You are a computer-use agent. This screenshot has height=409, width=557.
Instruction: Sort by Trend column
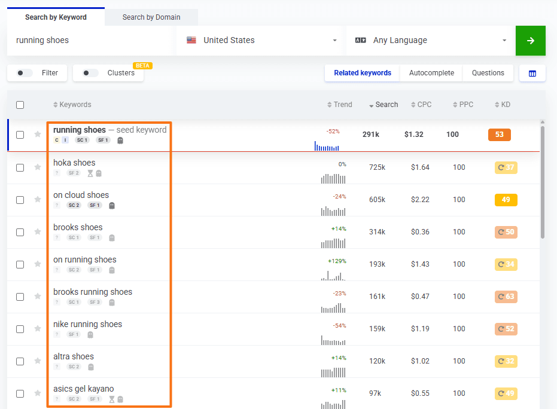(x=340, y=105)
